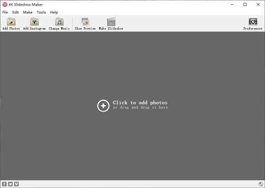Select the Change Music toolbar icon

[x=59, y=22]
